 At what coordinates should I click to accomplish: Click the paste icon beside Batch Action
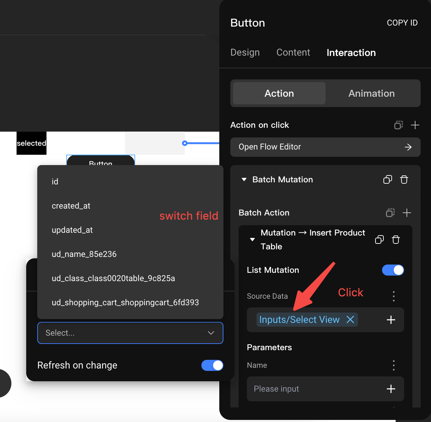[x=390, y=213]
